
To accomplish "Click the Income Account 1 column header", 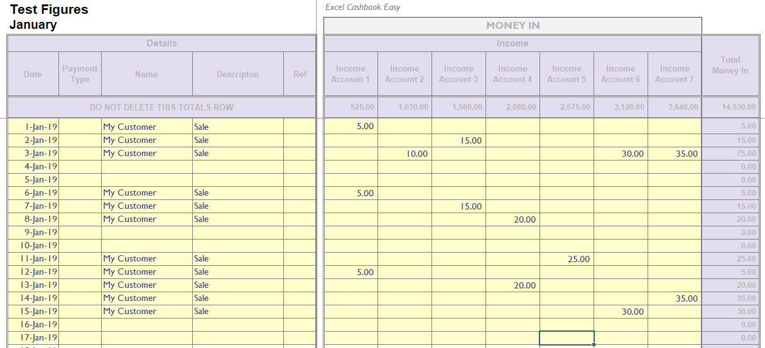I will (350, 74).
